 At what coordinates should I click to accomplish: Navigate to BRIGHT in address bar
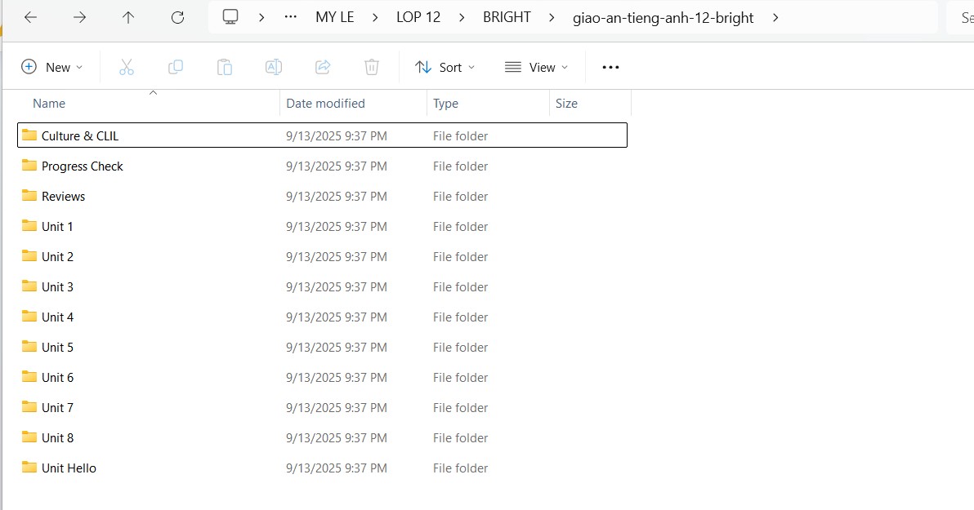click(507, 17)
